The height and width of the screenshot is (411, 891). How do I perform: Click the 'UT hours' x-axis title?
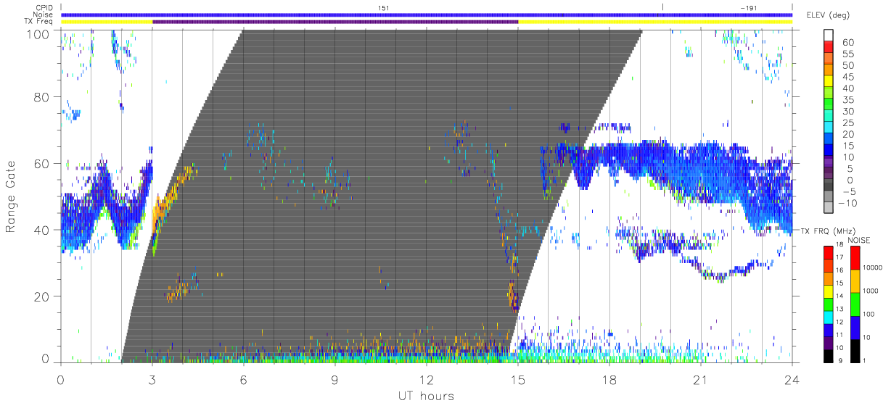425,396
